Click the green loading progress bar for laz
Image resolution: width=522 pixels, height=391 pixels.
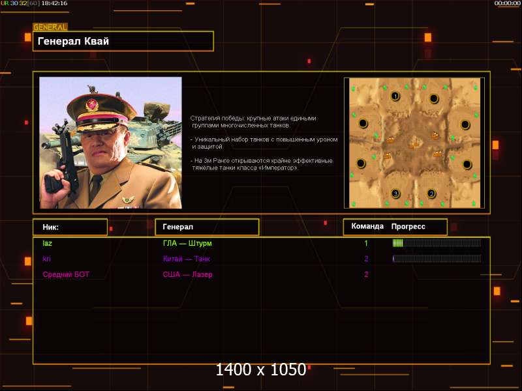coord(437,243)
